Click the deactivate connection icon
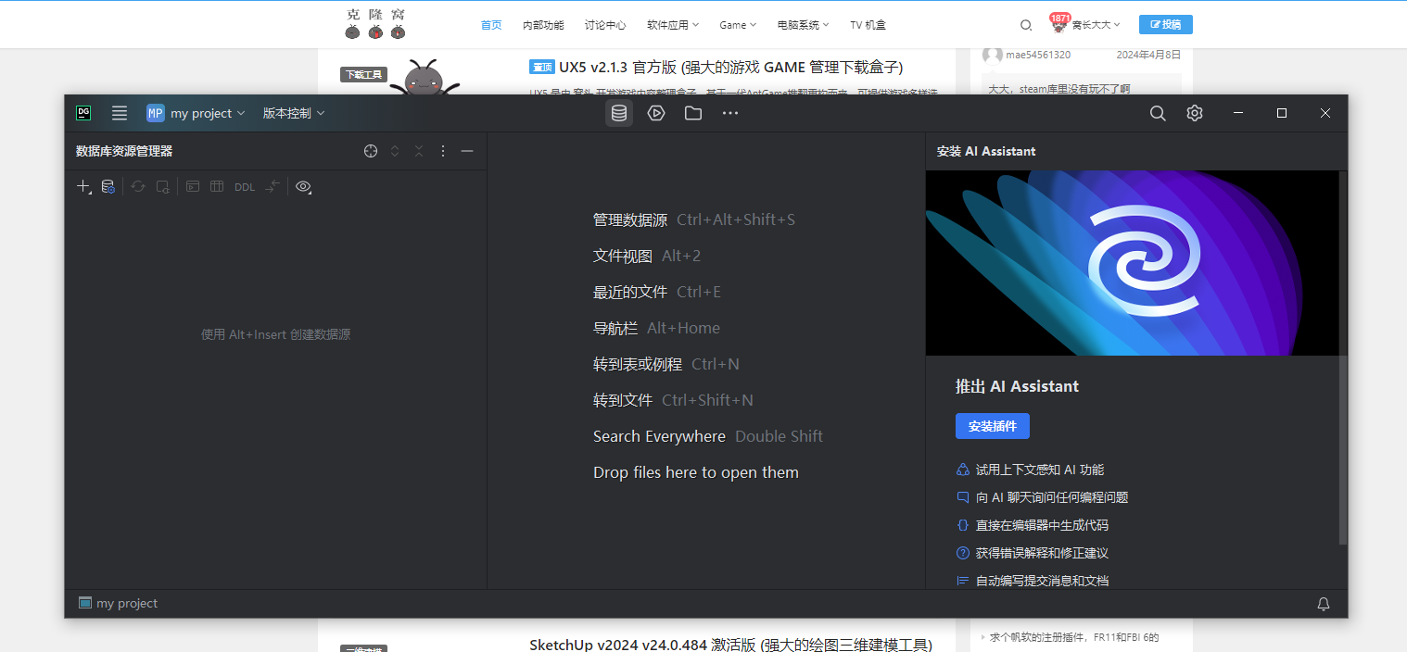This screenshot has height=652, width=1407. tap(162, 186)
